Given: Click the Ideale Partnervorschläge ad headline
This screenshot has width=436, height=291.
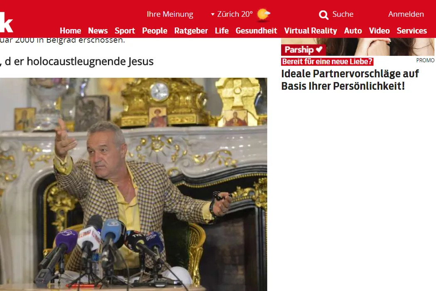Looking at the screenshot, I should tap(350, 80).
